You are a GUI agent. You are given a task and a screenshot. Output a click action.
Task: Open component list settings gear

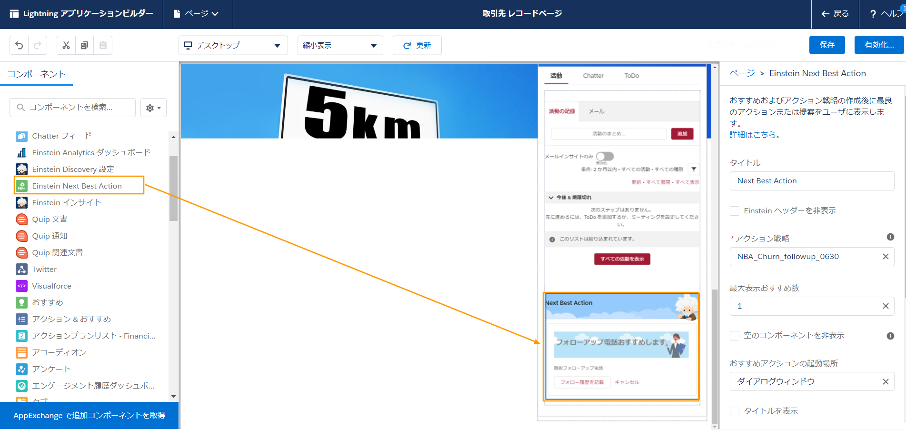(153, 108)
